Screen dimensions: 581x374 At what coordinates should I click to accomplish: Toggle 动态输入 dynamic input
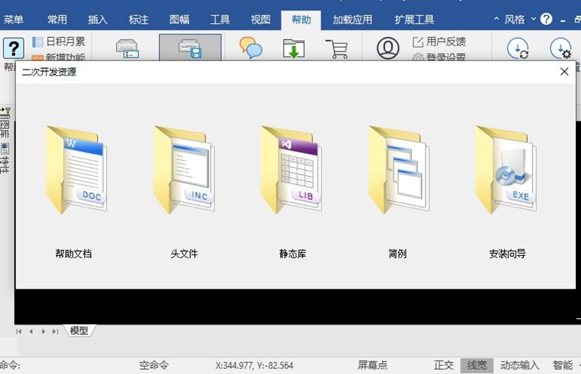(x=519, y=365)
